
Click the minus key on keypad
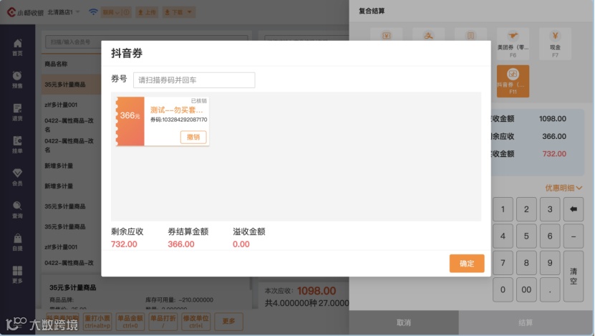[x=574, y=236]
